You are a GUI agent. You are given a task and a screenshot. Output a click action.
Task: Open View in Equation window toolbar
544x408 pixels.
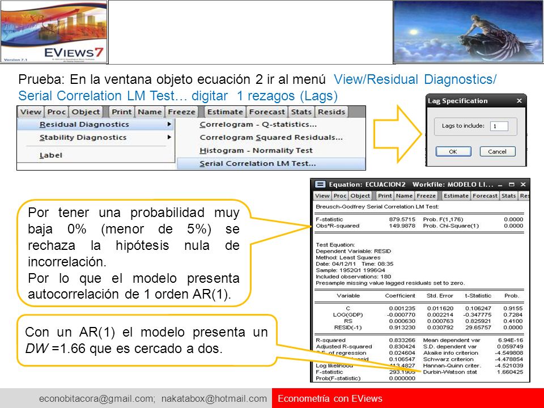click(322, 195)
